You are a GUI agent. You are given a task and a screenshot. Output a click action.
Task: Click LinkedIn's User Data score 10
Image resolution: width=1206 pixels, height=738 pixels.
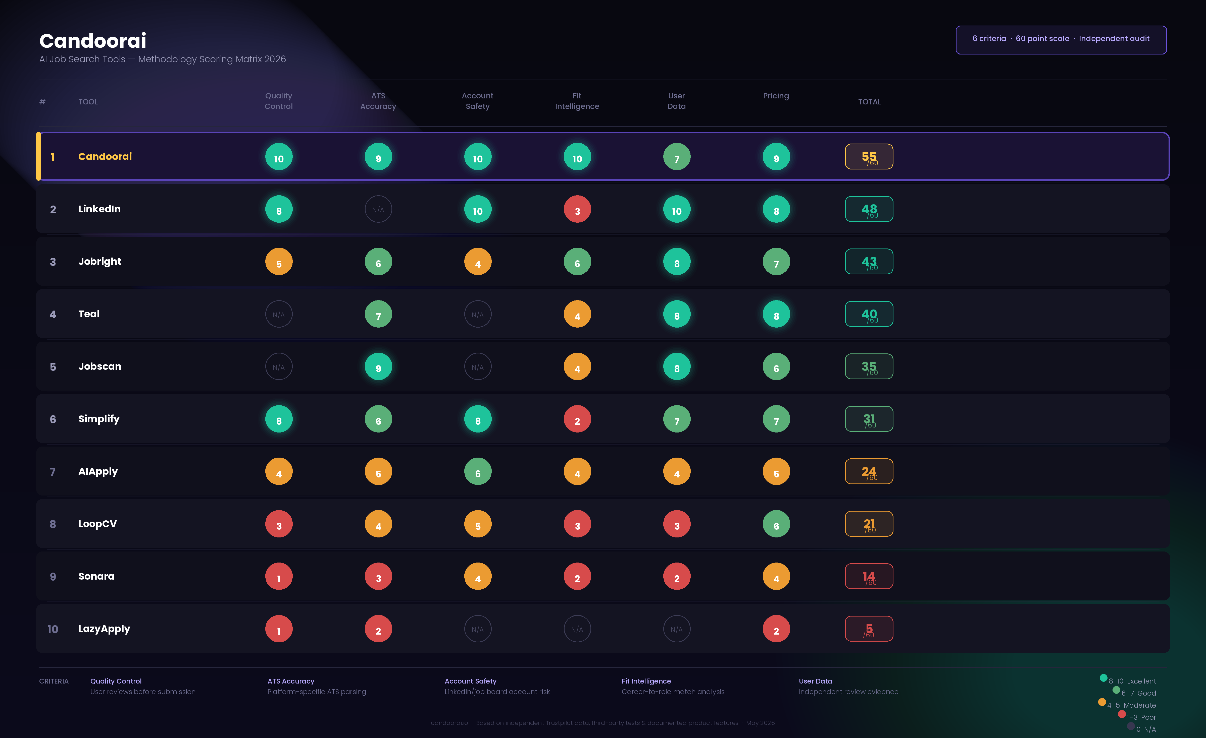pyautogui.click(x=676, y=209)
